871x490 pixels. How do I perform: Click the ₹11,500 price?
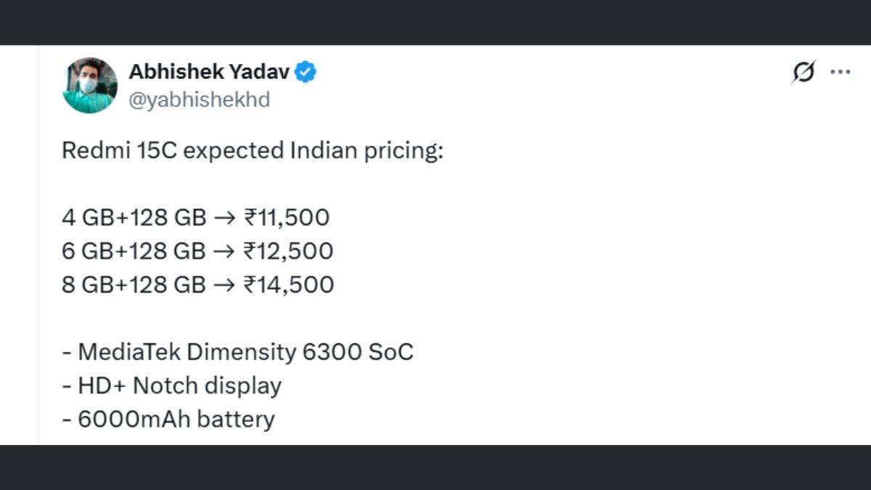tap(287, 217)
